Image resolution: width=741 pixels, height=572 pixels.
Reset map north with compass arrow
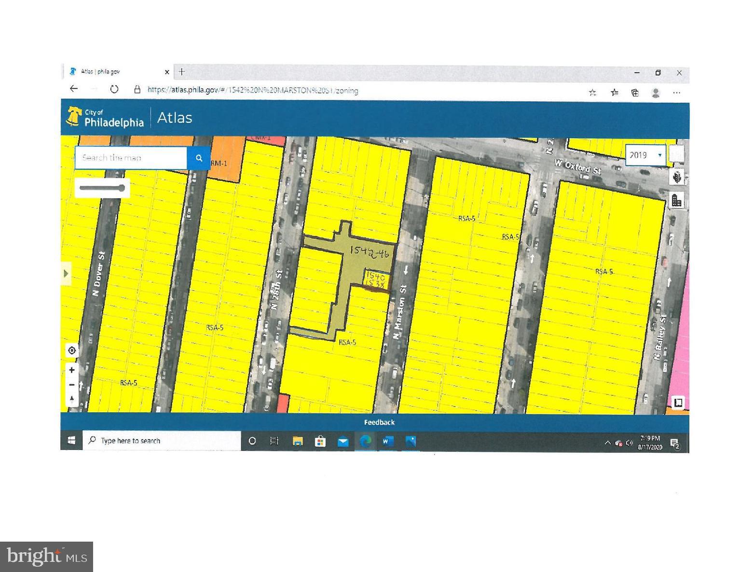pyautogui.click(x=72, y=399)
